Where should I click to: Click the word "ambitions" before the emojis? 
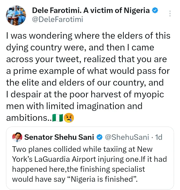click(27, 118)
